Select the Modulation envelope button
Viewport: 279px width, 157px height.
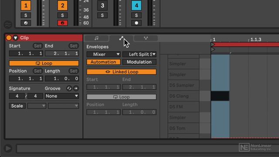click(139, 62)
